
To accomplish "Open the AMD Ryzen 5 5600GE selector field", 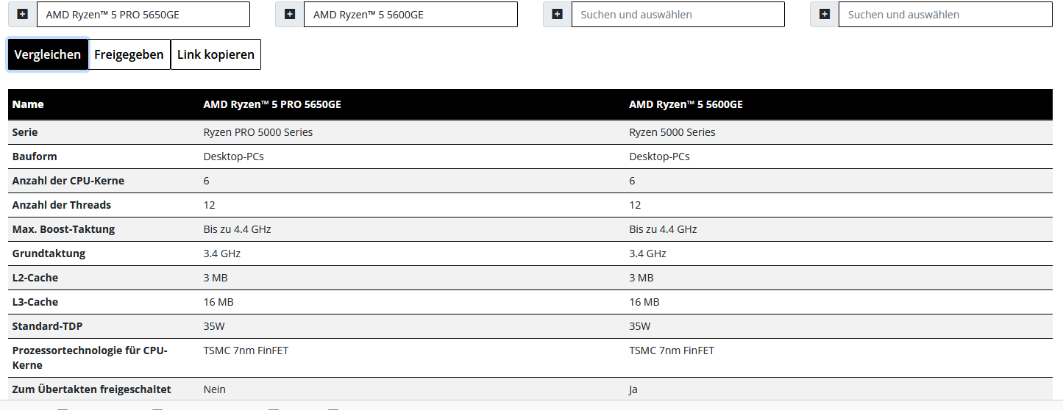I will pos(410,14).
